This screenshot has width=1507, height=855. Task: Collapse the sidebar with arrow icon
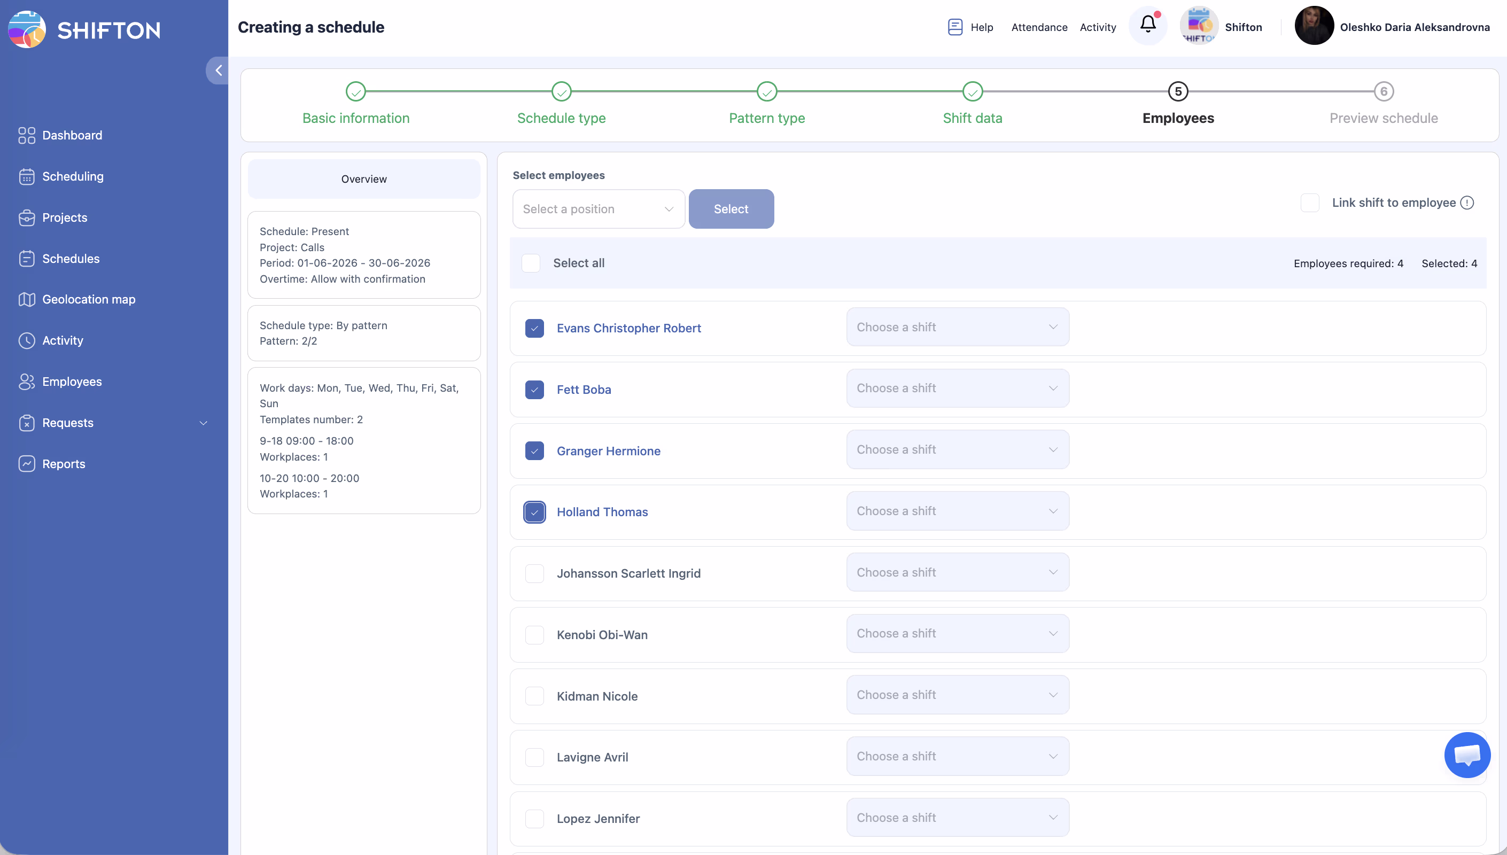[x=219, y=71]
